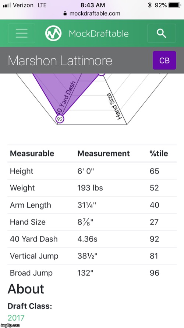Open the hamburger navigation menu
The height and width of the screenshot is (328, 184).
[x=21, y=33]
